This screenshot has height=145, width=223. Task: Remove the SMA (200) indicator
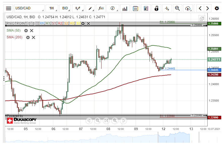click(34, 37)
